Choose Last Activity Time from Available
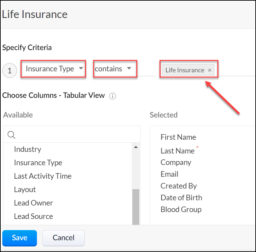The width and height of the screenshot is (256, 252). click(43, 176)
